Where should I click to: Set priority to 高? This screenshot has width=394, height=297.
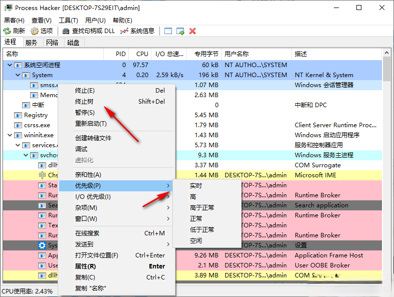point(207,197)
